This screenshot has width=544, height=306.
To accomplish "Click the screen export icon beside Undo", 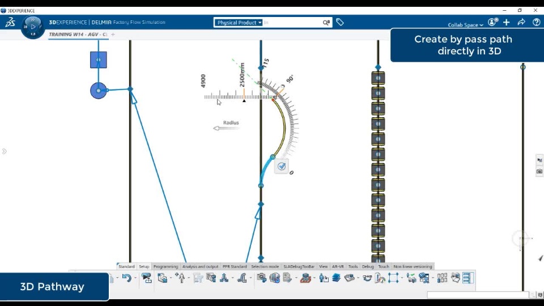I will coord(147,278).
